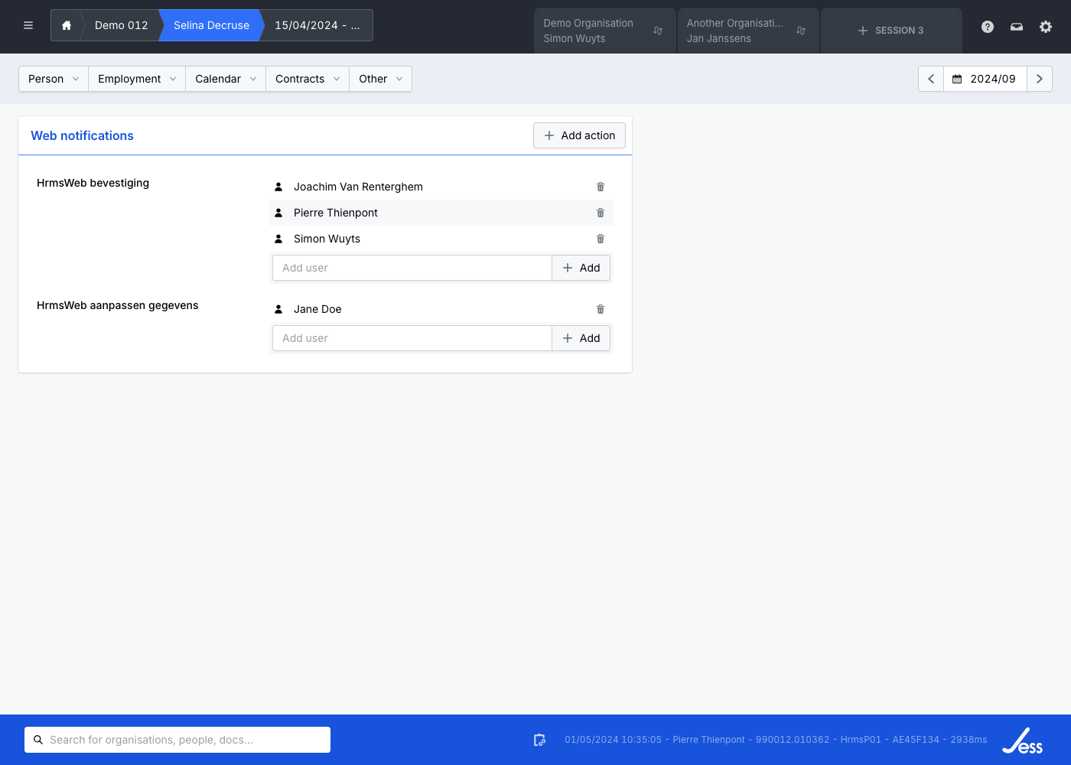The width and height of the screenshot is (1071, 765).
Task: Add user to HrmsWeb aanpassen gegevens
Action: (581, 338)
